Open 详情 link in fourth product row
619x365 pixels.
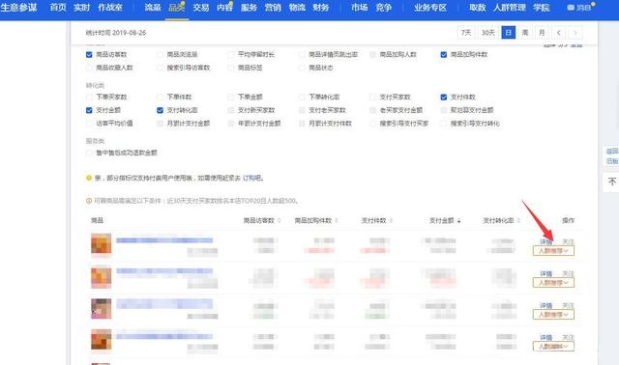click(x=545, y=337)
